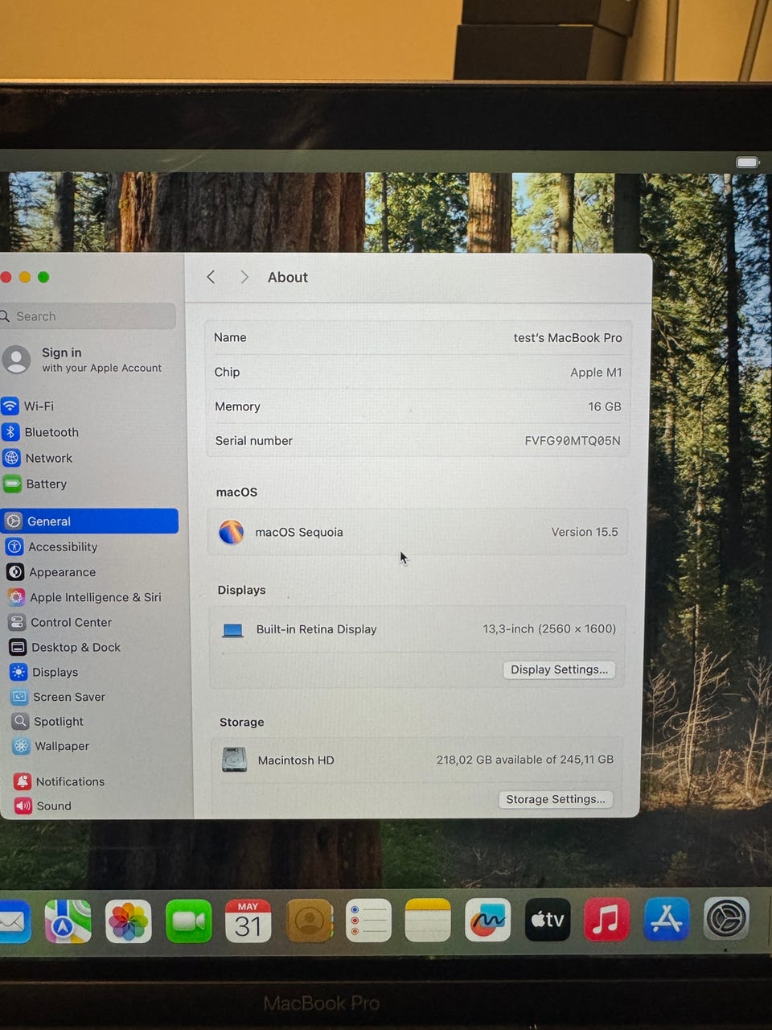This screenshot has width=772, height=1030.
Task: Launch Music from the Dock
Action: [x=606, y=920]
